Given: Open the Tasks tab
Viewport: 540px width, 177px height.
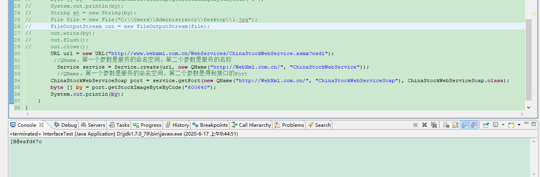Looking at the screenshot, I should [x=119, y=125].
